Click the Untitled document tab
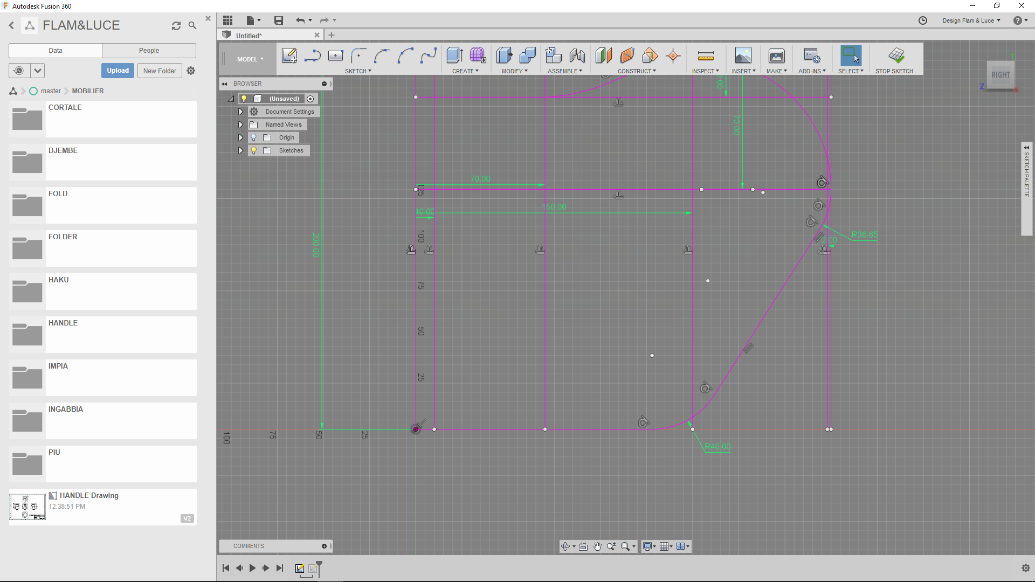This screenshot has height=582, width=1035. coord(249,35)
